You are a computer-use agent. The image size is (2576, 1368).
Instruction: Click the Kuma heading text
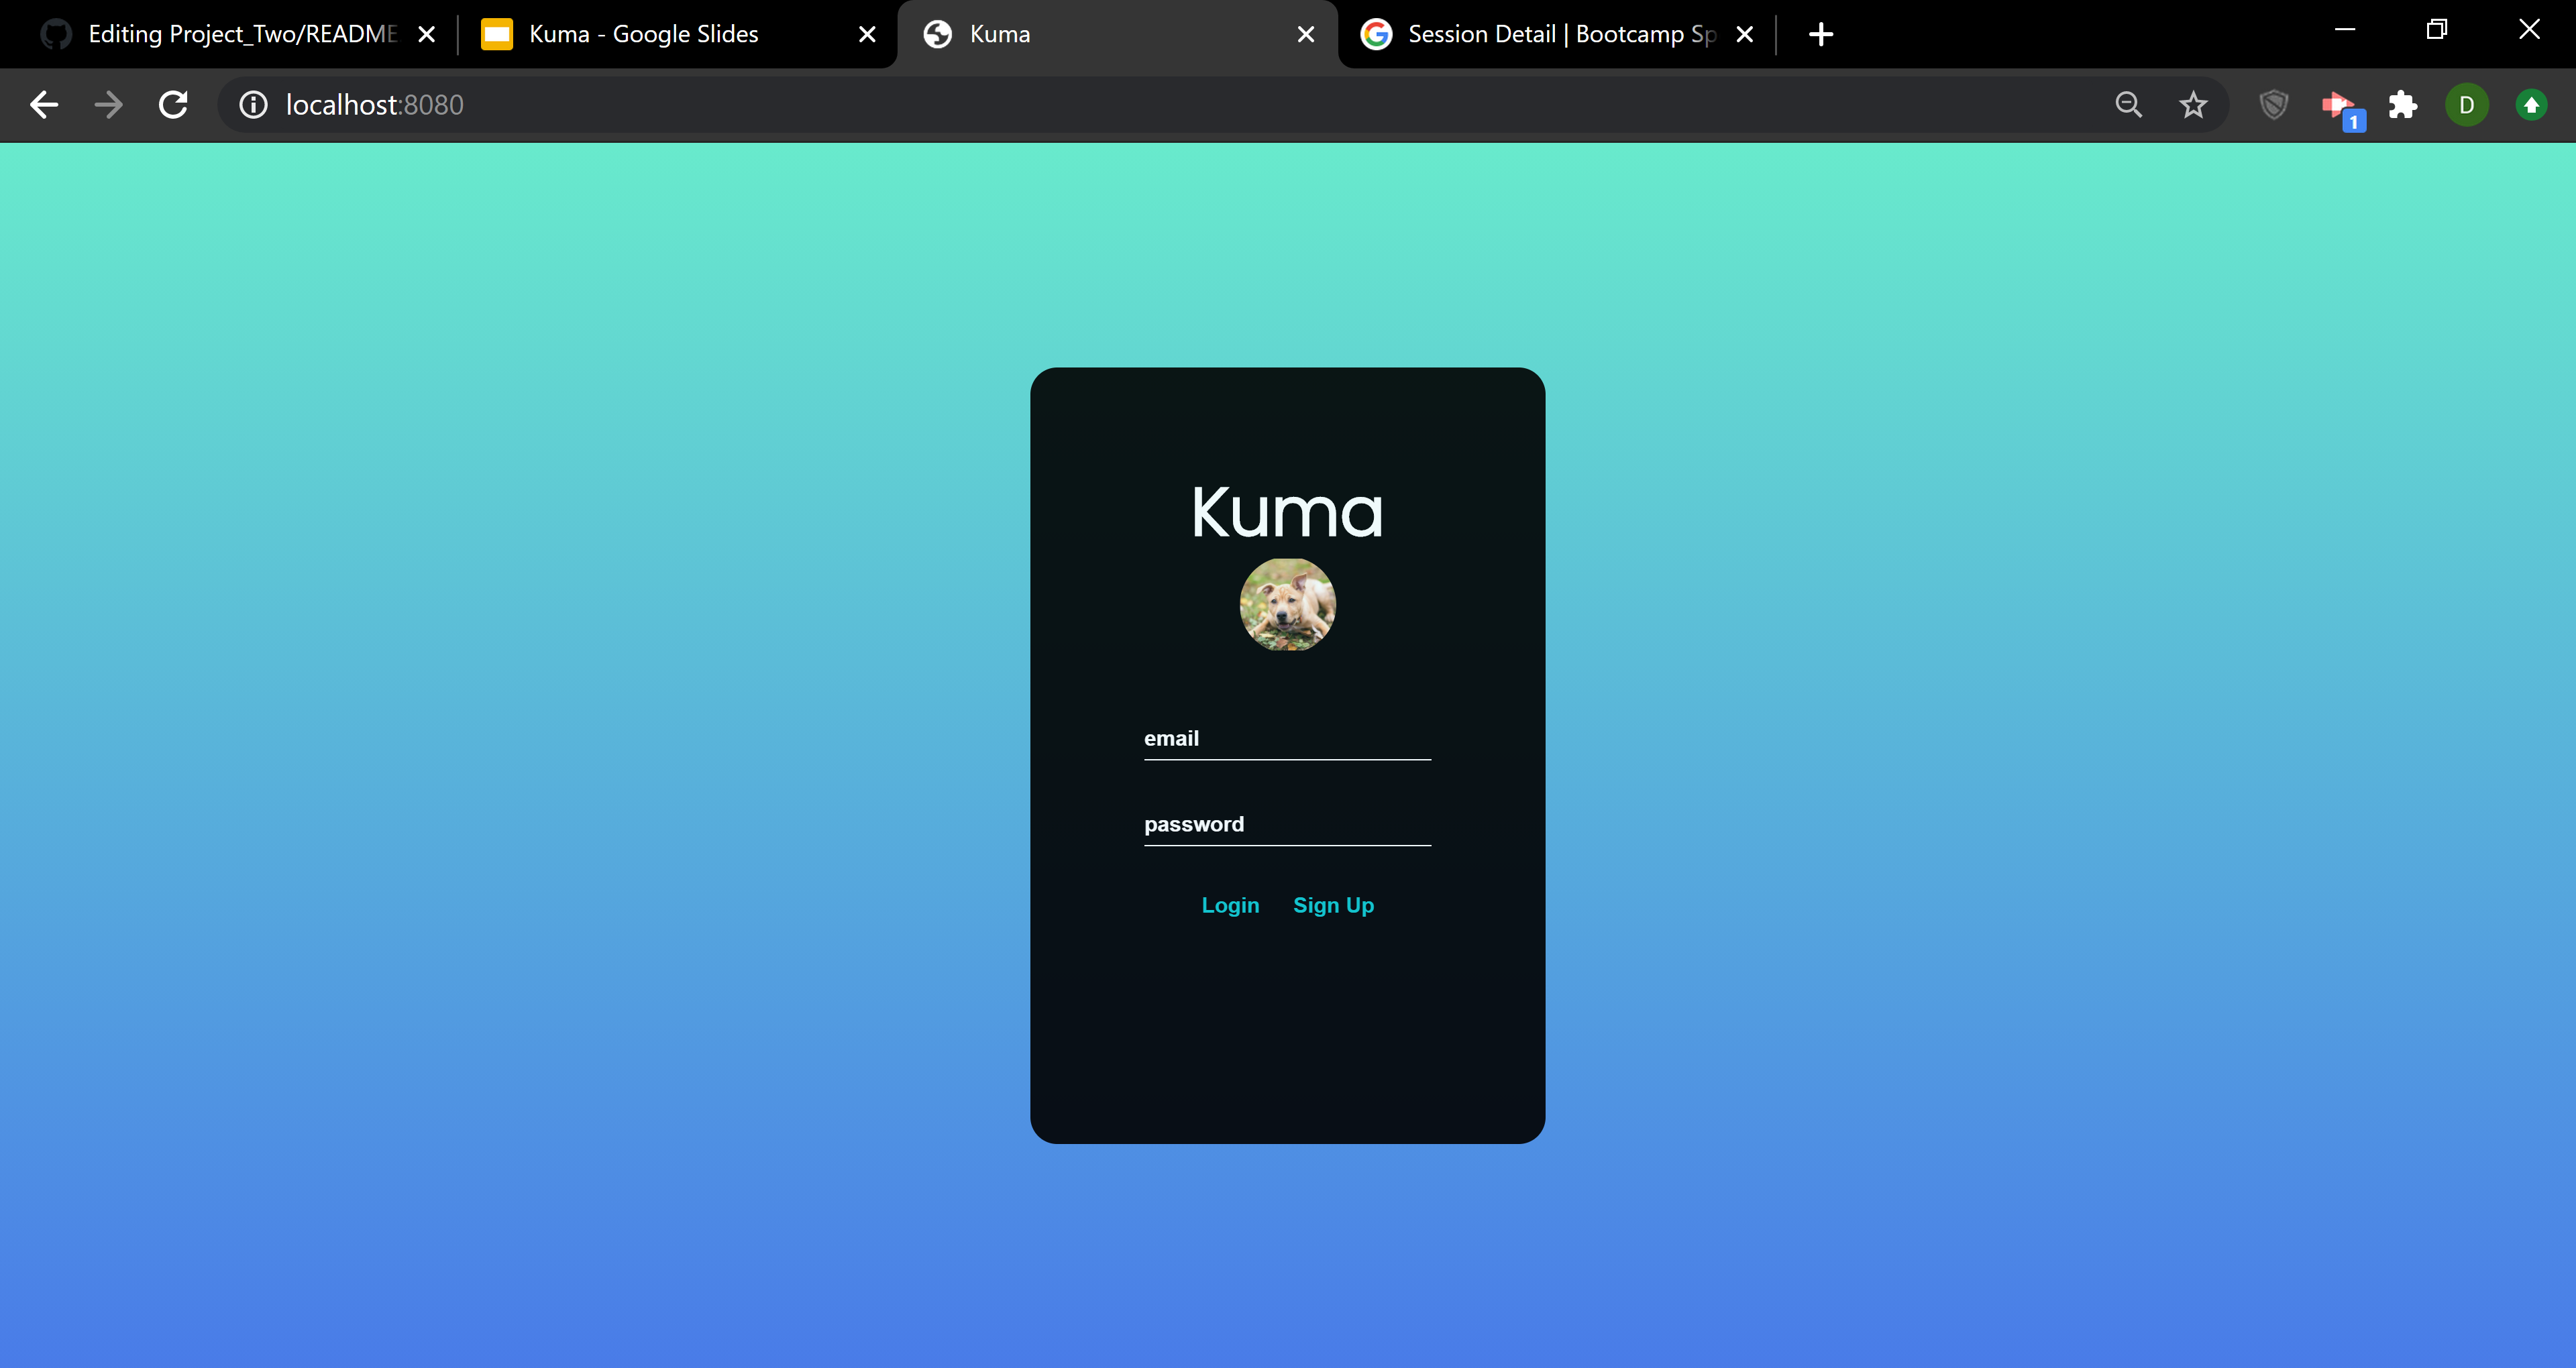coord(1288,512)
